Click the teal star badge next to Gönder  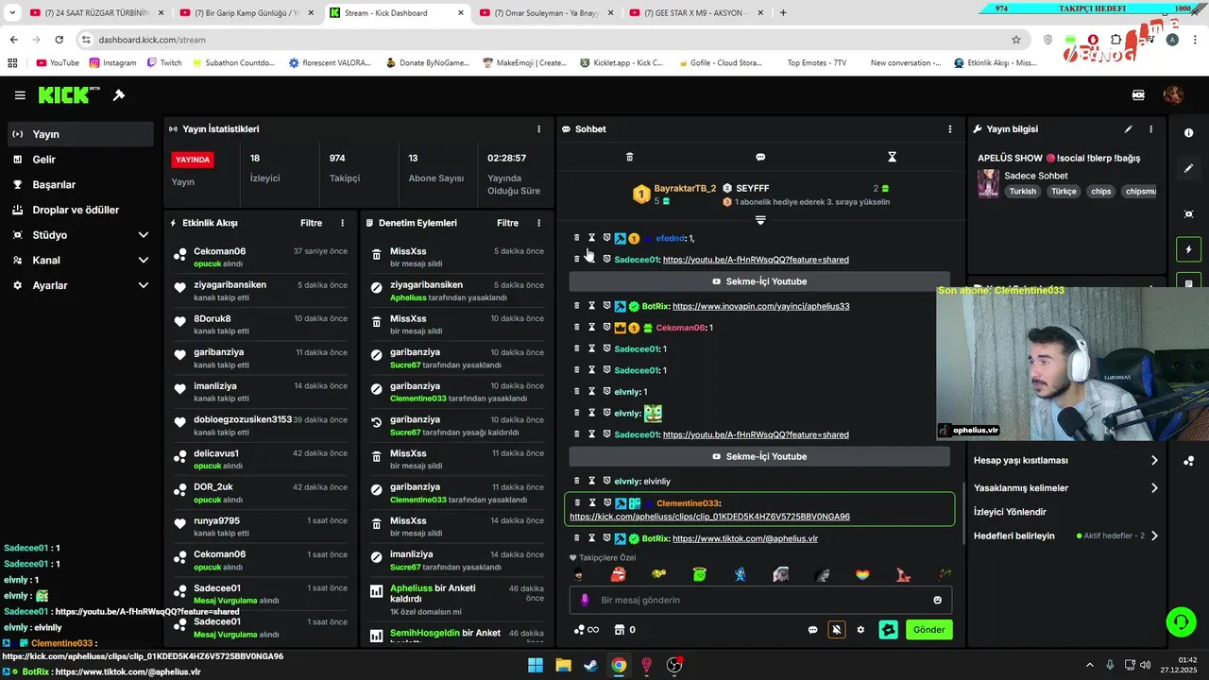[888, 629]
